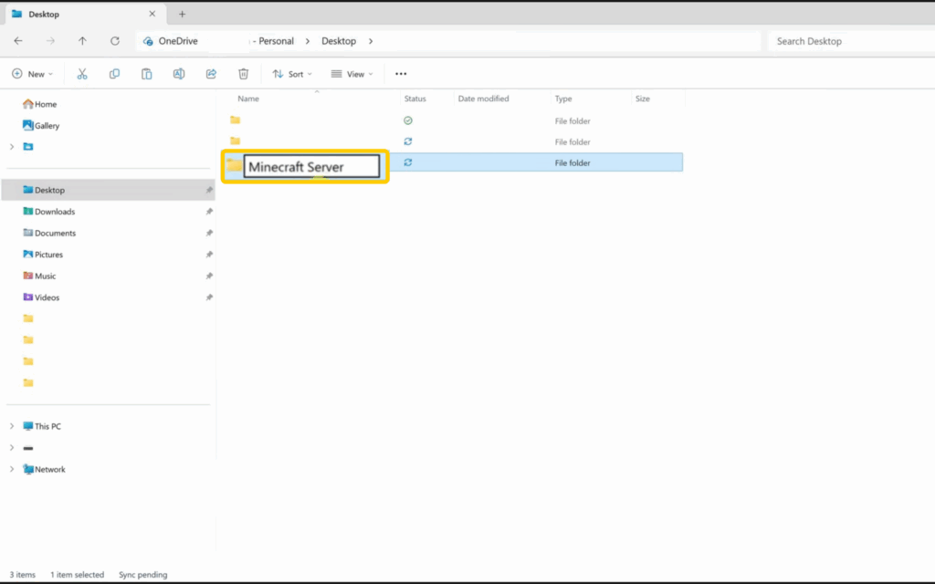
Task: Select Desktop in the address breadcrumb
Action: point(339,41)
